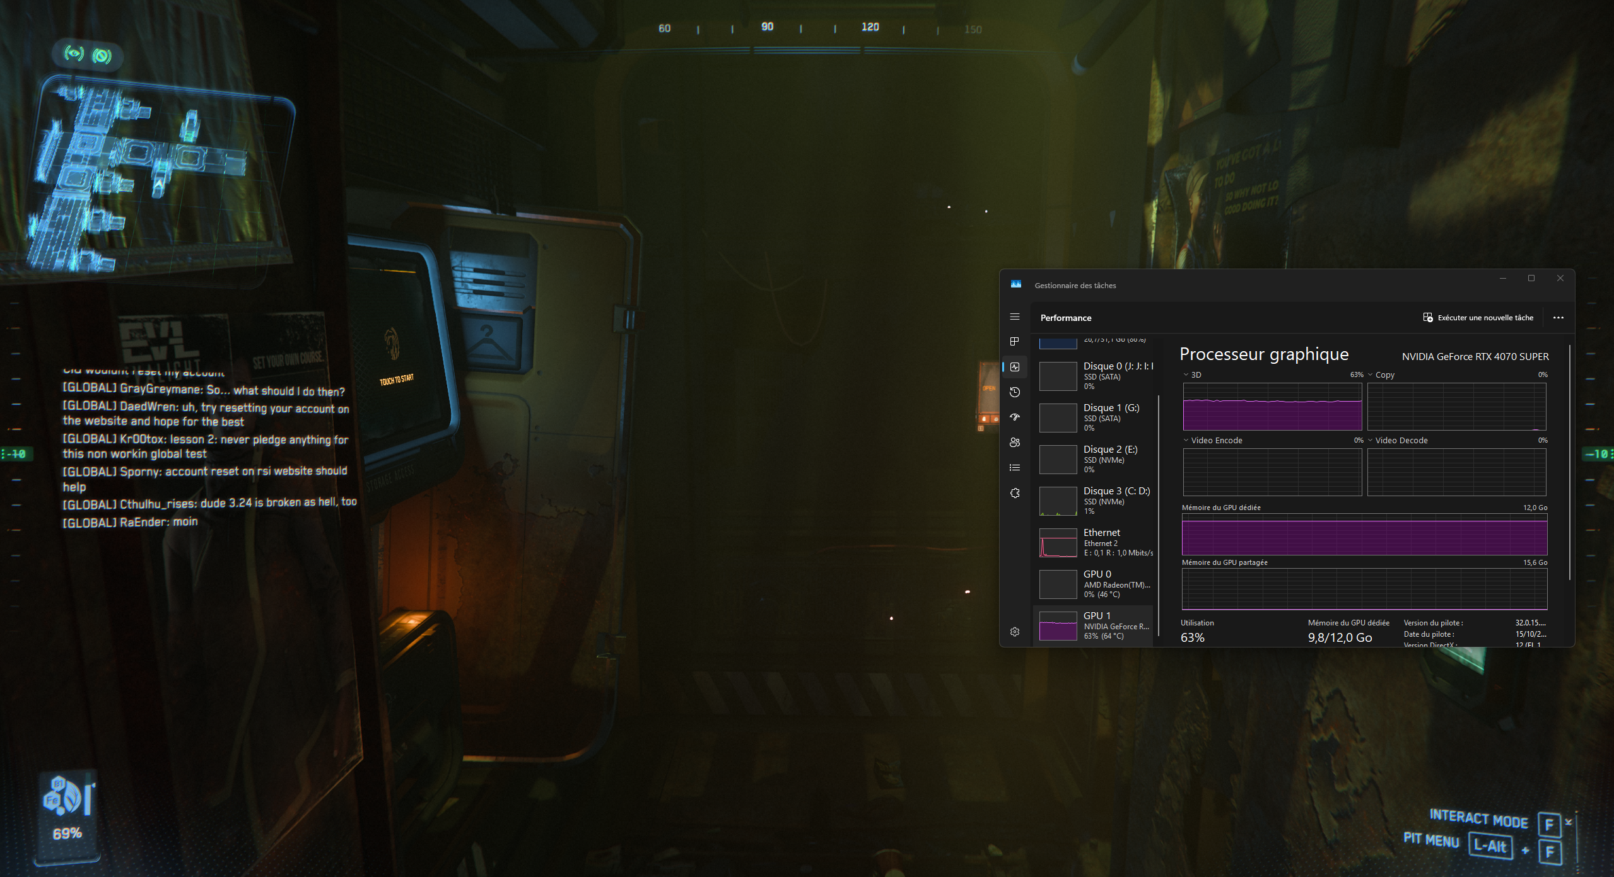This screenshot has width=1614, height=877.
Task: Click the first green signal icon above minimap
Action: coord(74,54)
